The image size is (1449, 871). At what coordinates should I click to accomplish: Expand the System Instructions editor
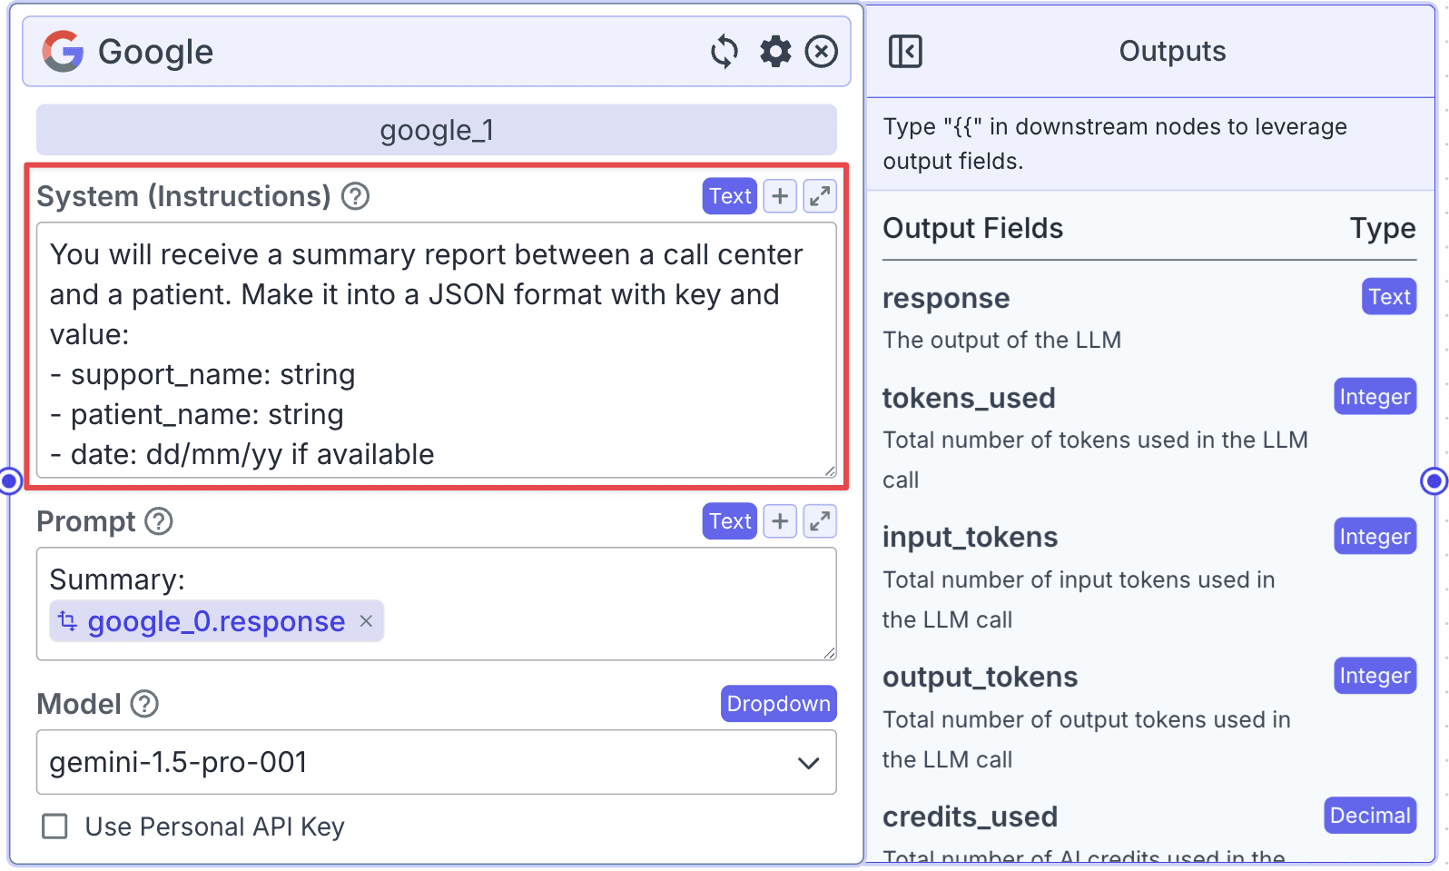[820, 196]
